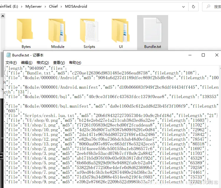Click the search magnifier icon in Explorer
The image size is (221, 188).
(x=208, y=7)
